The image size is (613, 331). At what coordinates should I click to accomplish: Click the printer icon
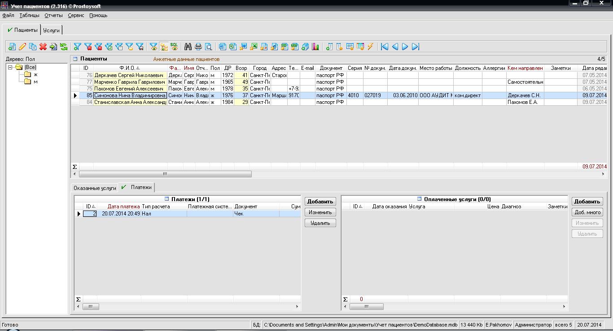(x=198, y=47)
